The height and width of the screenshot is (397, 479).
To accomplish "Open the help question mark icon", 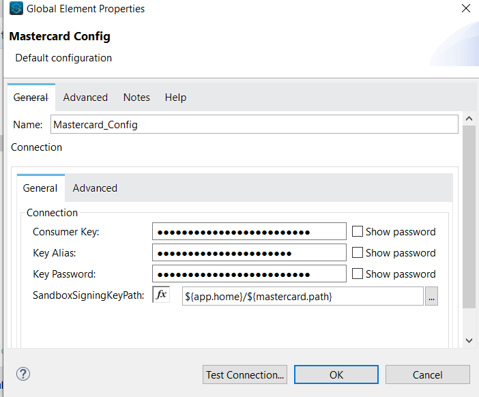I will click(x=23, y=374).
